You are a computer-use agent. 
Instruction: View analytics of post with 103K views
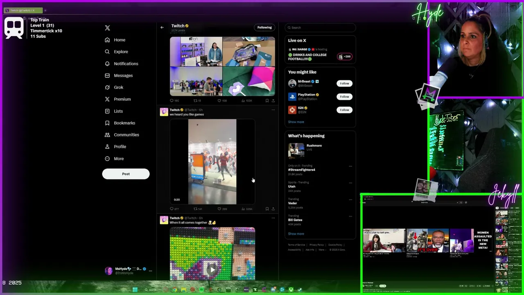coord(247,100)
